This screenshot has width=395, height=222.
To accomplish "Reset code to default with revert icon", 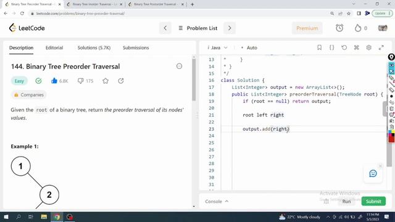I will coord(344,47).
